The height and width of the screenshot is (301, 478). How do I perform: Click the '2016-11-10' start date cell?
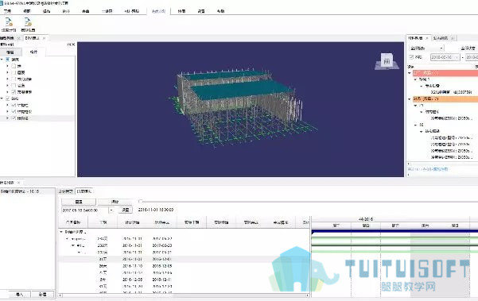[x=132, y=266]
